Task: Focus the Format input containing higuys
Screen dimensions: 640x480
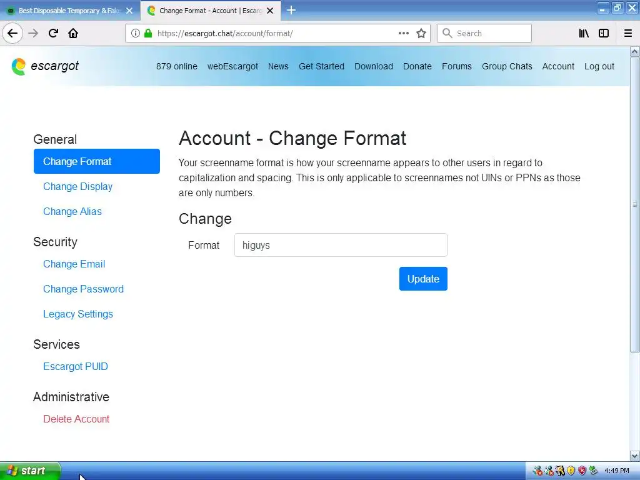Action: click(341, 245)
